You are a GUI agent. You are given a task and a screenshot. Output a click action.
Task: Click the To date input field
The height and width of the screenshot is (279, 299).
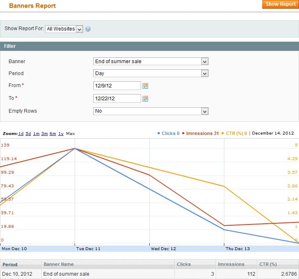point(117,99)
